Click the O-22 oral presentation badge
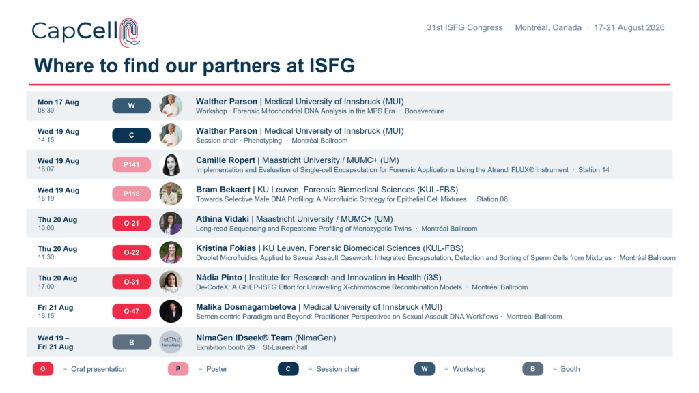Image resolution: width=699 pixels, height=393 pixels. coord(132,252)
